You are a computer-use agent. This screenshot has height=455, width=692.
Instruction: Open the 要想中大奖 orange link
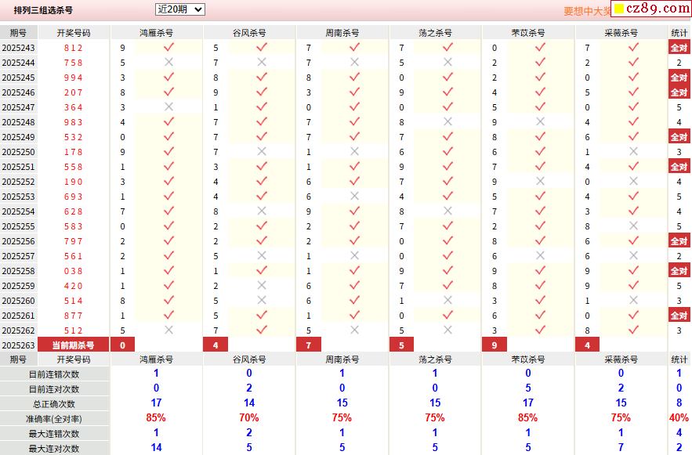coord(587,11)
